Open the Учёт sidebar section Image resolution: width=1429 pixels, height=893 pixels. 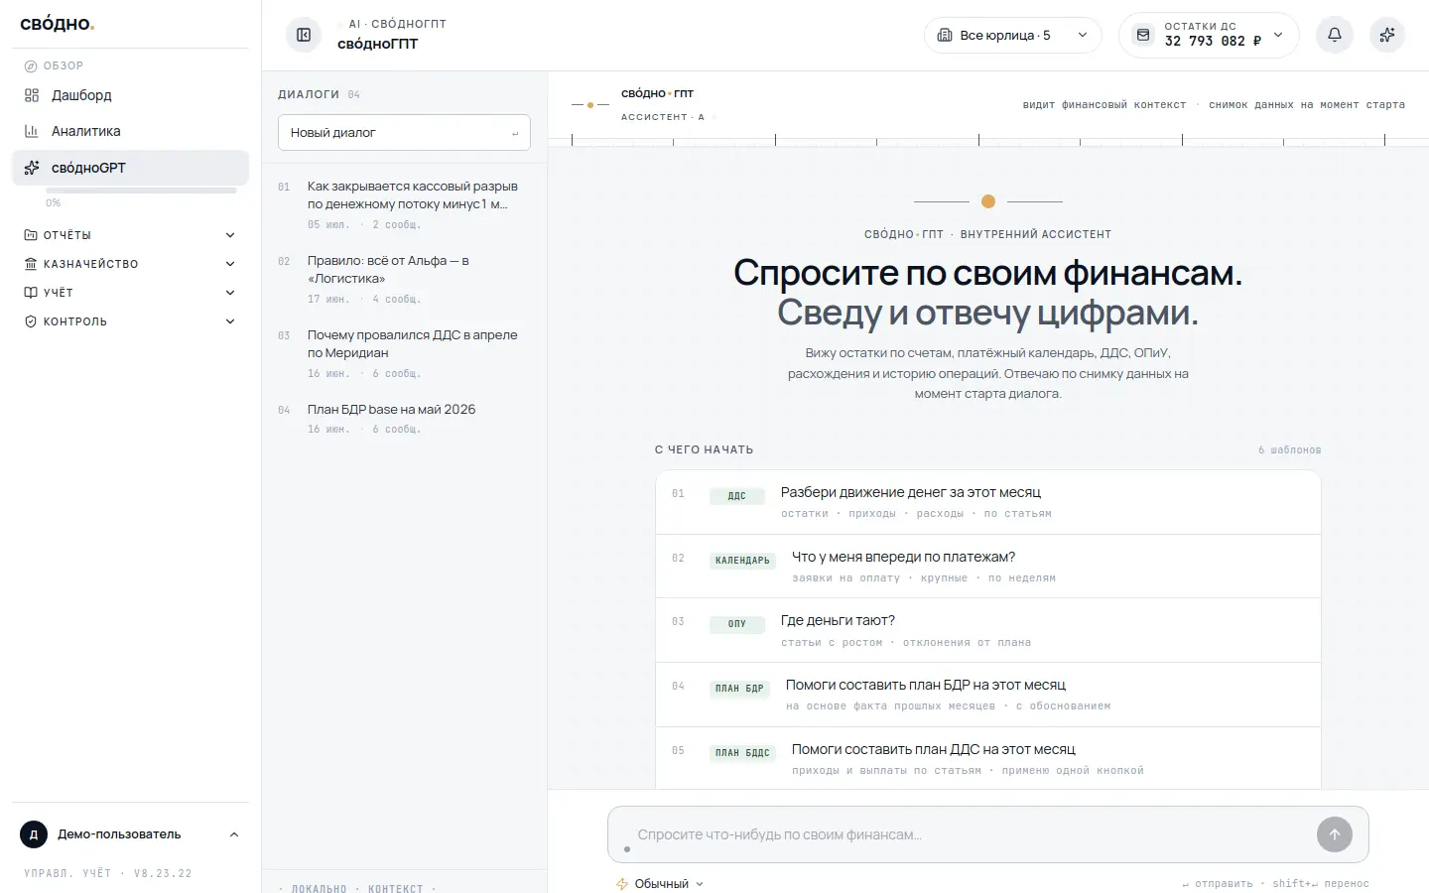[130, 293]
